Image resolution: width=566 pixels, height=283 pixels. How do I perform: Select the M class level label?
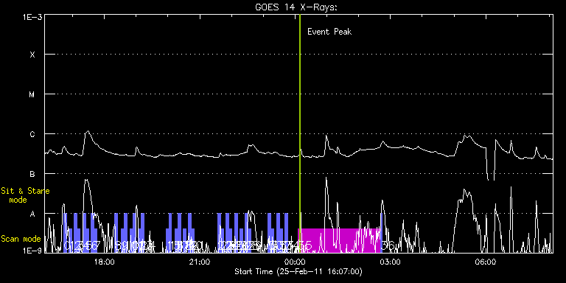click(32, 94)
